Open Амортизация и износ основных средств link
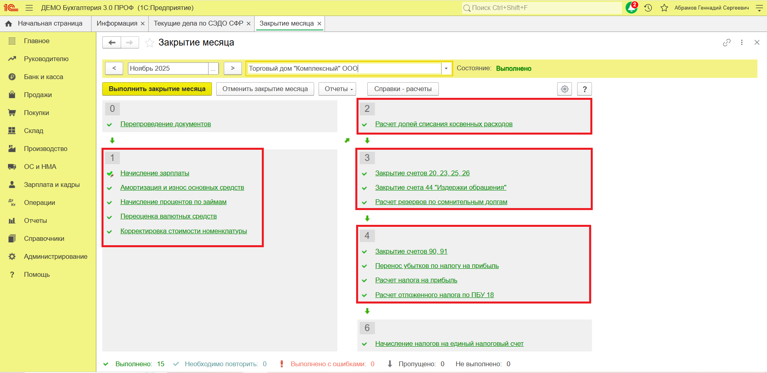Image resolution: width=767 pixels, height=373 pixels. pyautogui.click(x=182, y=188)
